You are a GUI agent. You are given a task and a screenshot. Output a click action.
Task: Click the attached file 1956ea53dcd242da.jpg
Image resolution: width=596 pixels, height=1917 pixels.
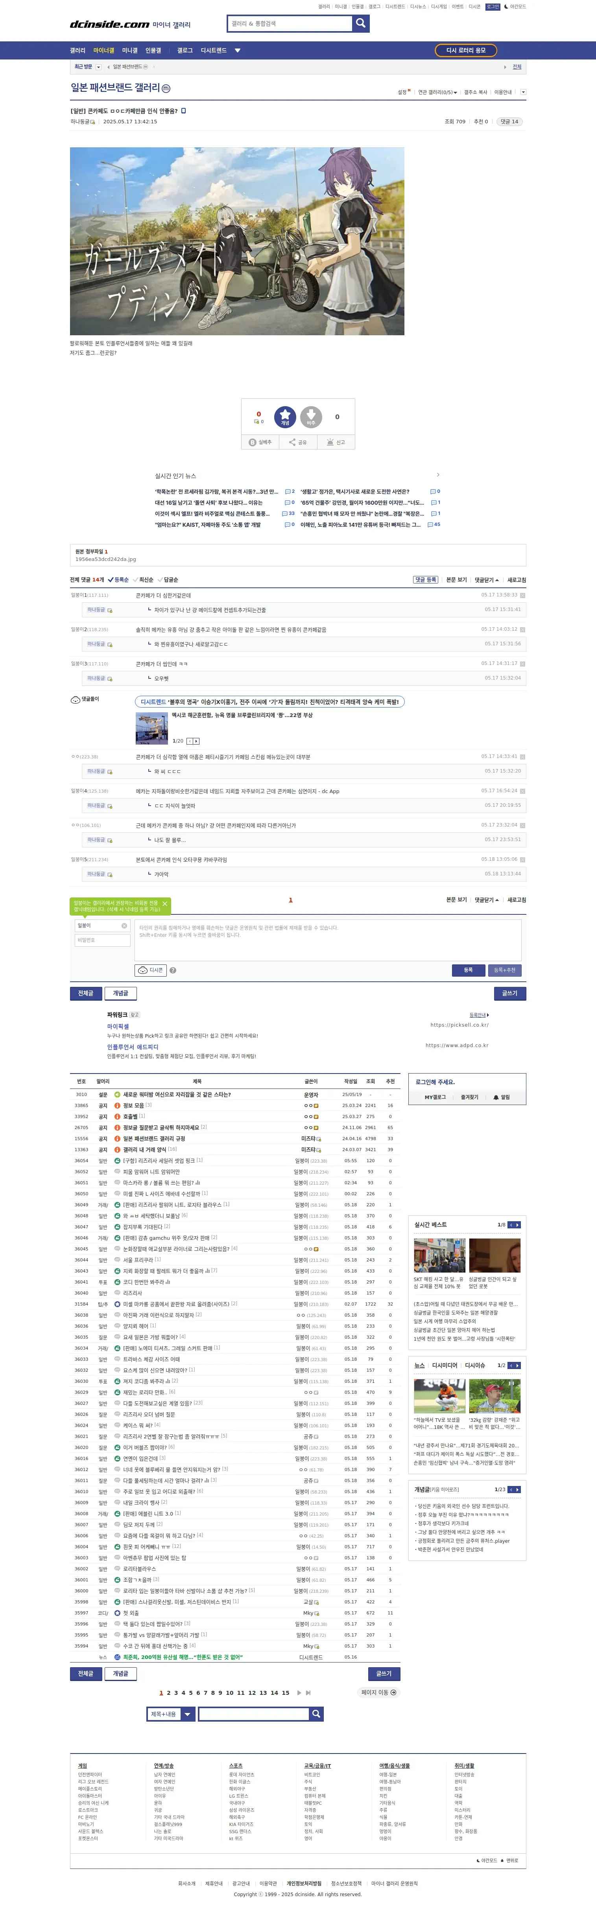105,559
